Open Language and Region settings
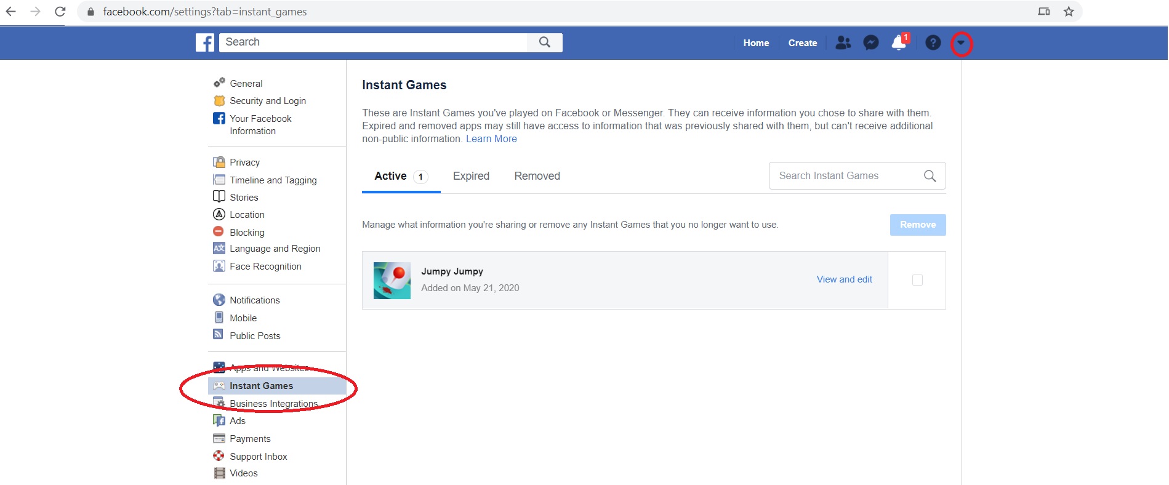The height and width of the screenshot is (485, 1169). (275, 249)
